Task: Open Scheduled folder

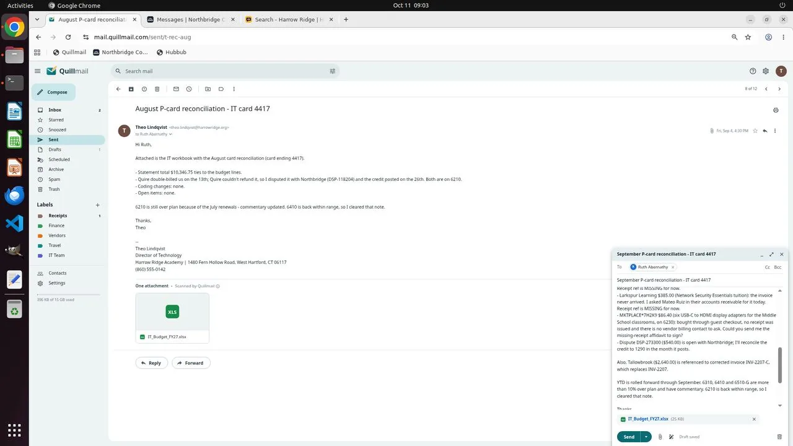Action: 68,159
